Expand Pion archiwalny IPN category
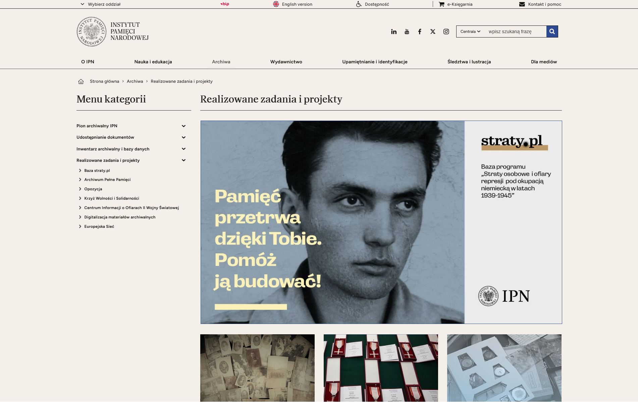Viewport: 638px width, 402px height. point(183,126)
